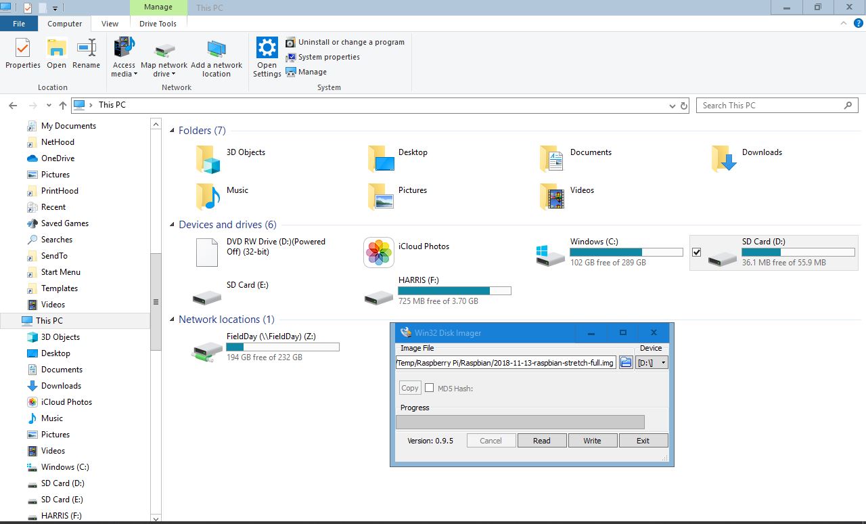Image resolution: width=866 pixels, height=524 pixels.
Task: Uncheck the SD Card (D:) selection checkbox
Action: click(x=697, y=253)
